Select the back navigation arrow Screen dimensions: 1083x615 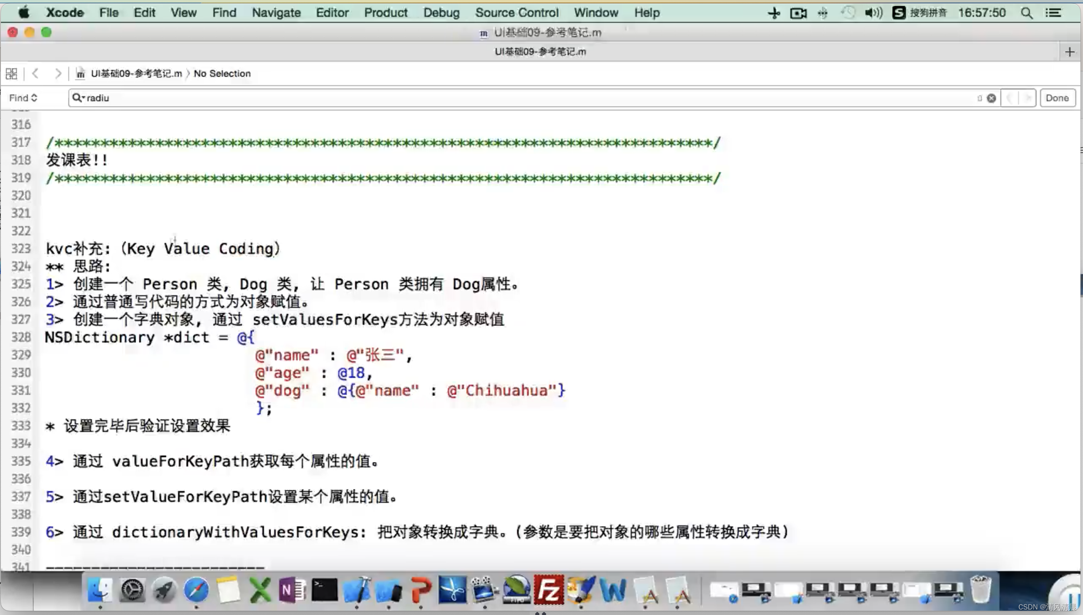click(35, 73)
